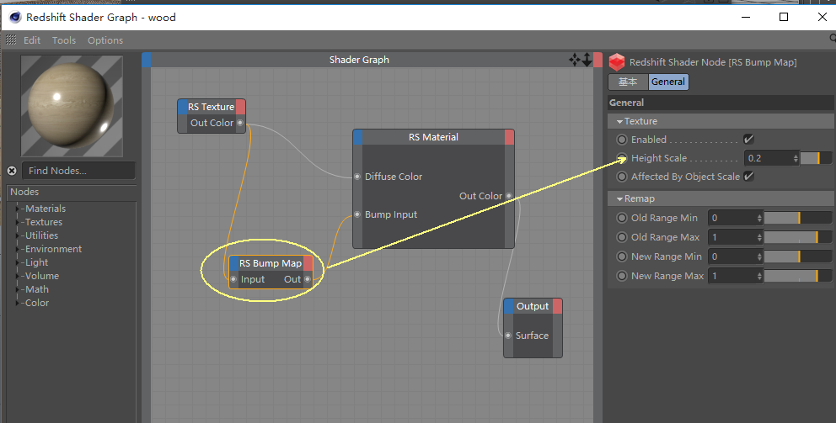Select the RS Texture node title

pos(212,107)
